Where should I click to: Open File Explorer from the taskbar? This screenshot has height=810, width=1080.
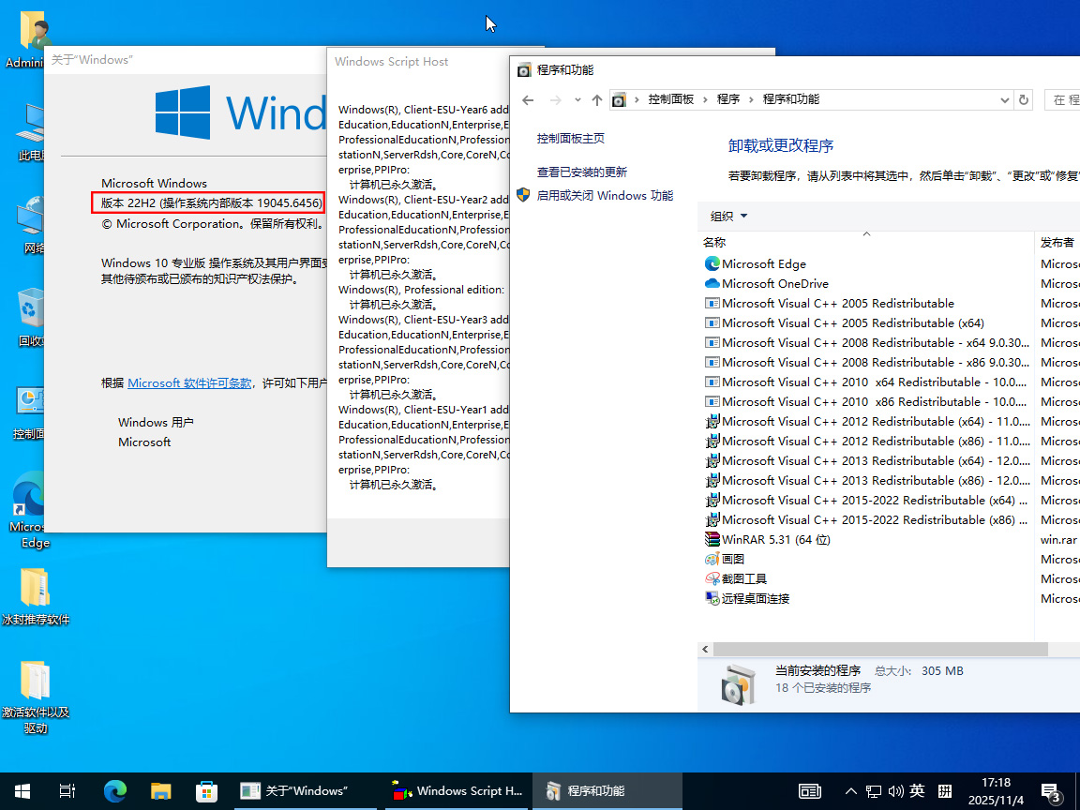[x=160, y=791]
